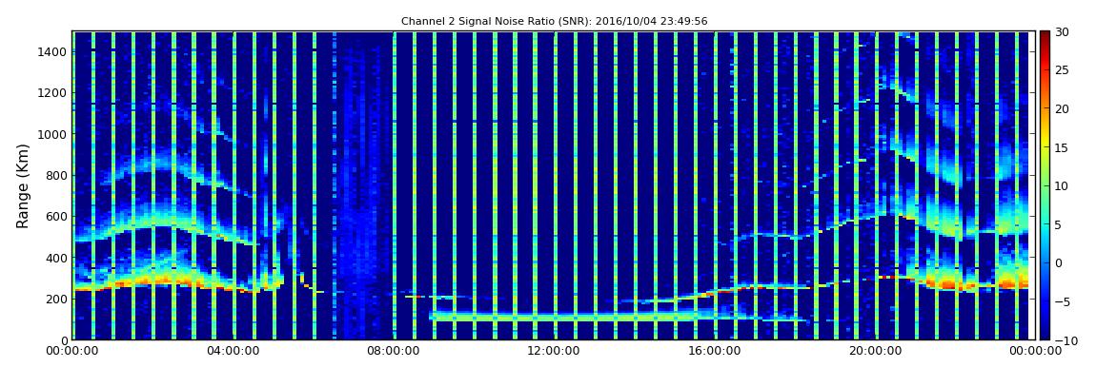This screenshot has height=387, width=1096.
Task: Click the y-axis tick label 1200
Action: coord(53,93)
